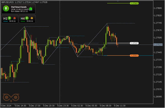Click the 1.27070 price axis label
The image size is (165, 108).
tap(158, 89)
